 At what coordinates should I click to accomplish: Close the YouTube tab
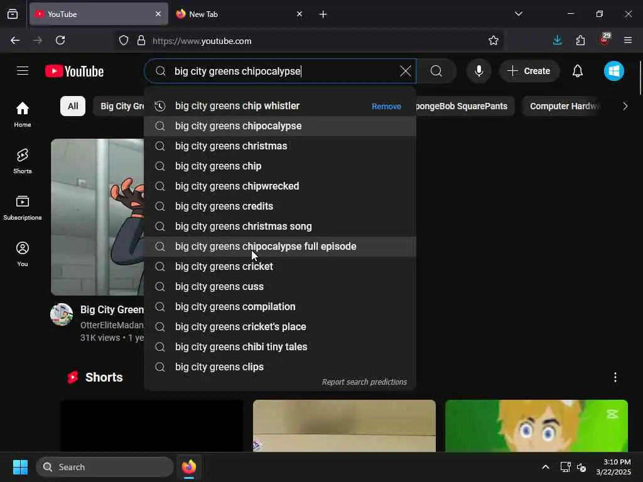pos(158,14)
